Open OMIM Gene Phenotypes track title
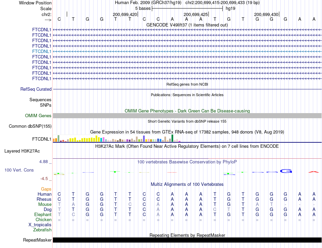 (x=187, y=111)
